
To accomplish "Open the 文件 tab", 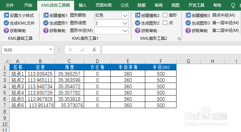I will [9, 5].
